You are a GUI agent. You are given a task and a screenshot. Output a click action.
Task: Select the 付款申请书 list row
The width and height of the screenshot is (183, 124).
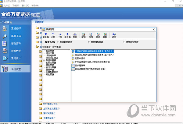coord(80,58)
